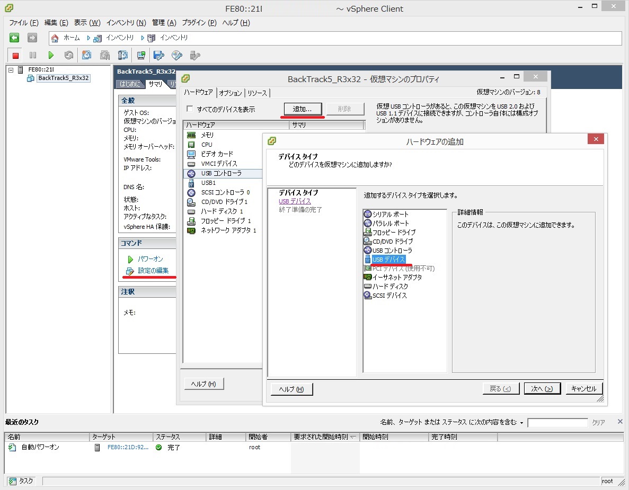Click キャンセル button in wizard

[x=583, y=388]
